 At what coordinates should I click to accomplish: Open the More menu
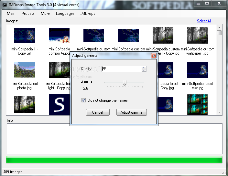tap(45, 14)
